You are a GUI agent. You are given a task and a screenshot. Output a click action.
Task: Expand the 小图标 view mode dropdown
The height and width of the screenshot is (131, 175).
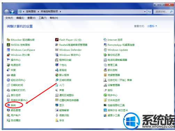[152, 26]
